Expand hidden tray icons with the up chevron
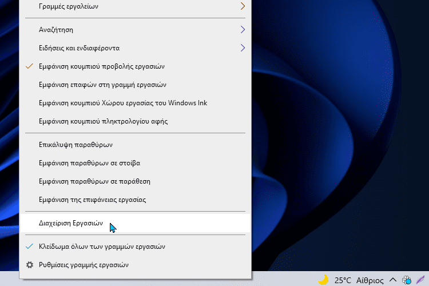429x286 pixels. (392, 280)
